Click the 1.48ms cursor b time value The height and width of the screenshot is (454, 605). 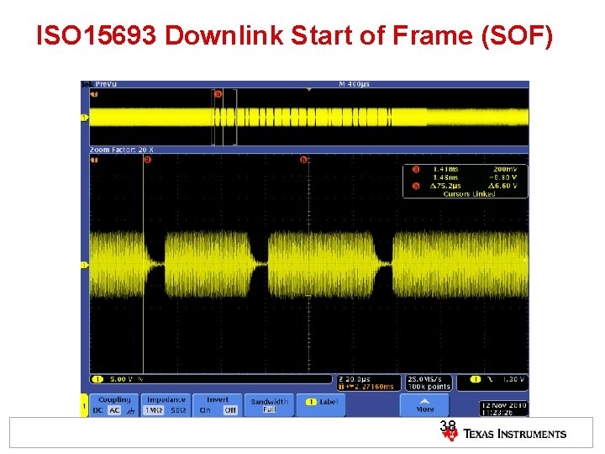tap(445, 177)
